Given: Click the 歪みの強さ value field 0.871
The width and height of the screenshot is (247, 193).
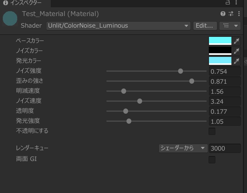Looking at the screenshot, I should [x=225, y=81].
